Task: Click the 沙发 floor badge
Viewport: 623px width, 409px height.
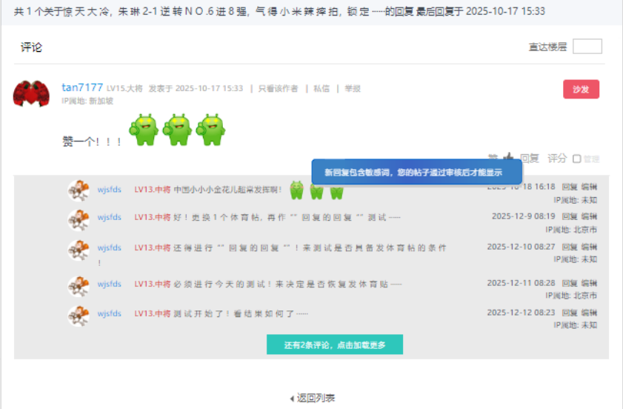Action: point(581,89)
